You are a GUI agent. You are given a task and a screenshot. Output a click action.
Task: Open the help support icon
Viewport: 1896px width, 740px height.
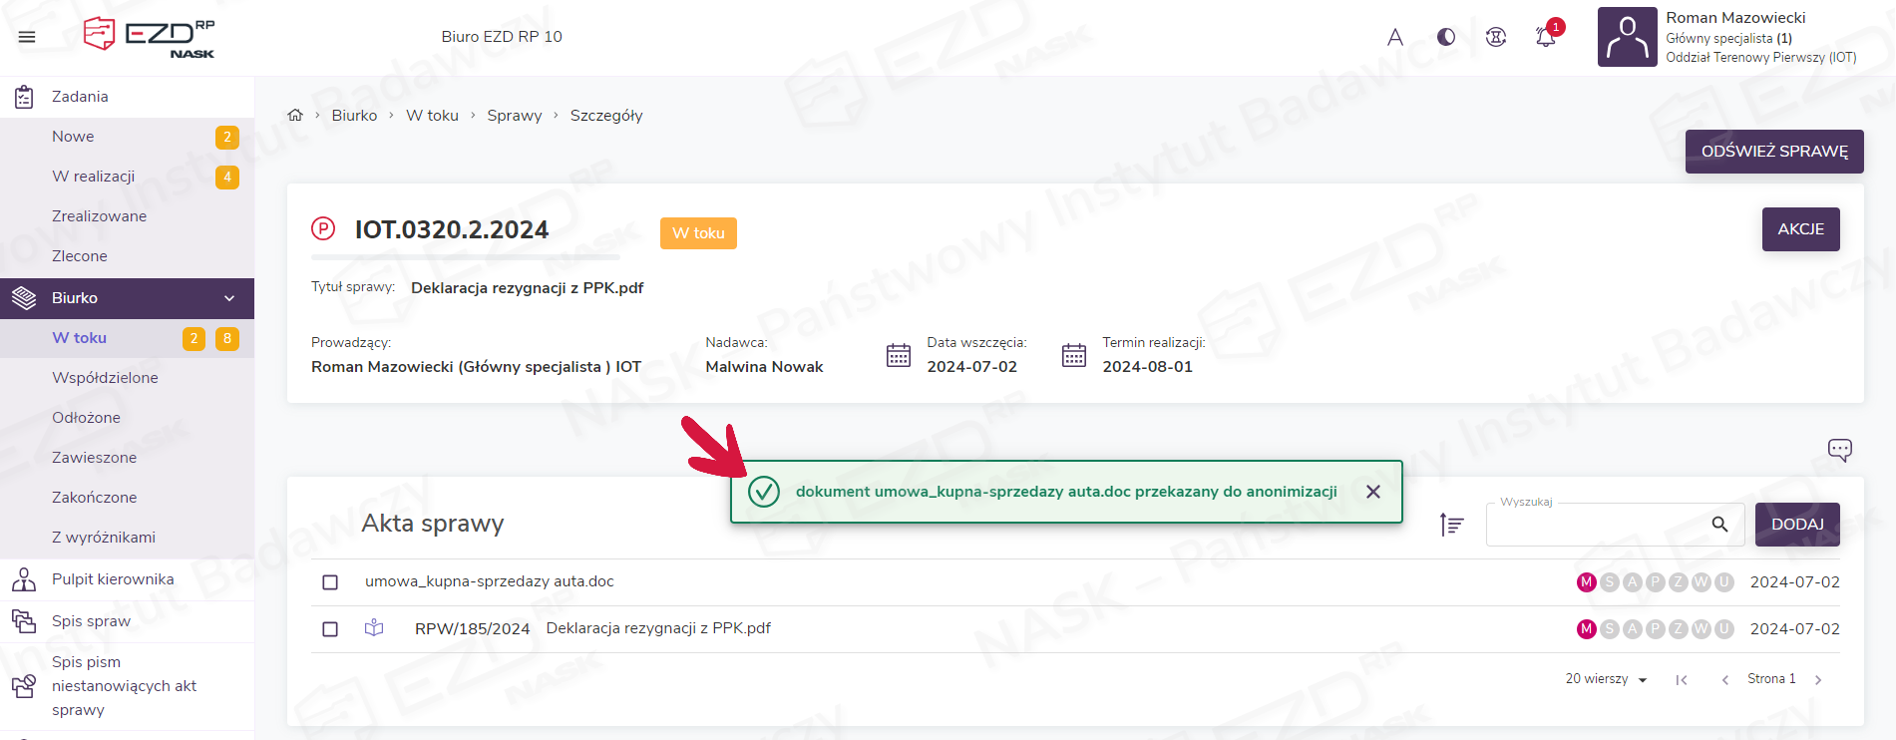pyautogui.click(x=1495, y=37)
